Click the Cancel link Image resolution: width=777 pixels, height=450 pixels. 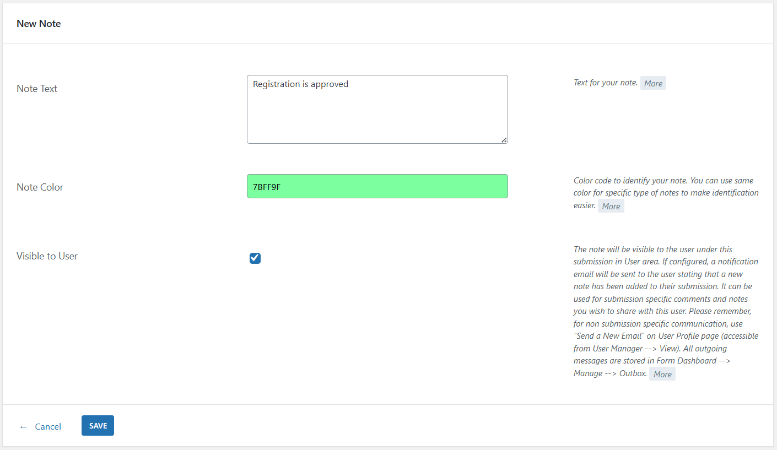(x=48, y=427)
